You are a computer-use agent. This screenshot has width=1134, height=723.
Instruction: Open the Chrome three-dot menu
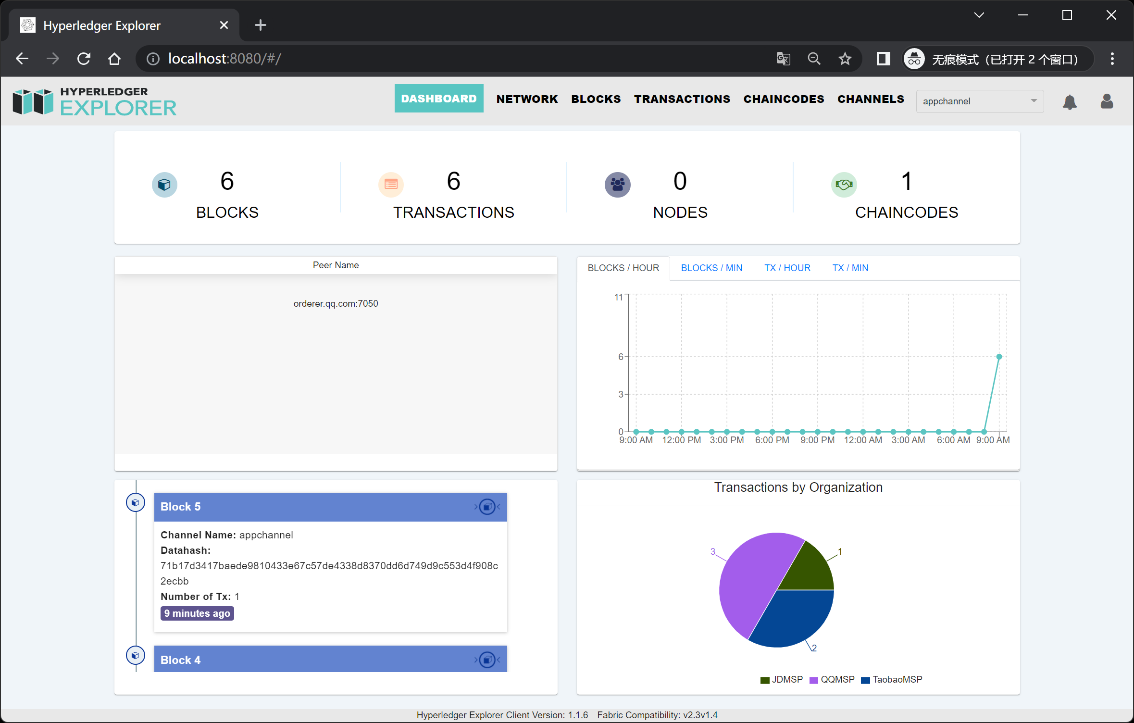1112,59
